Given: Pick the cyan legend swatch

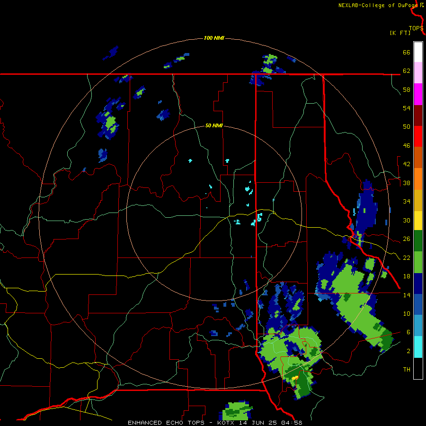Looking at the screenshot, I should click(x=418, y=347).
